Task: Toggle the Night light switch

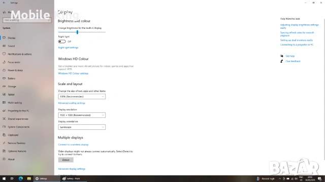Action: (62, 41)
